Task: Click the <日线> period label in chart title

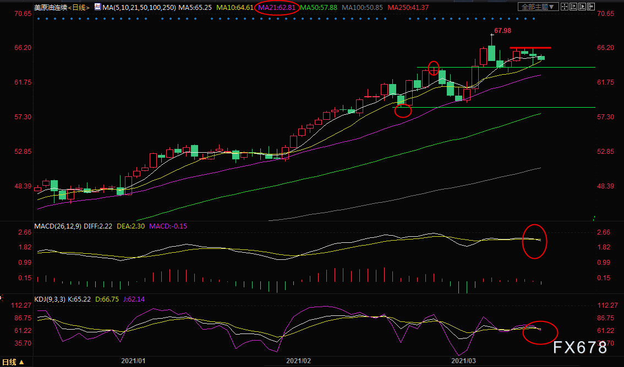Action: pos(79,7)
